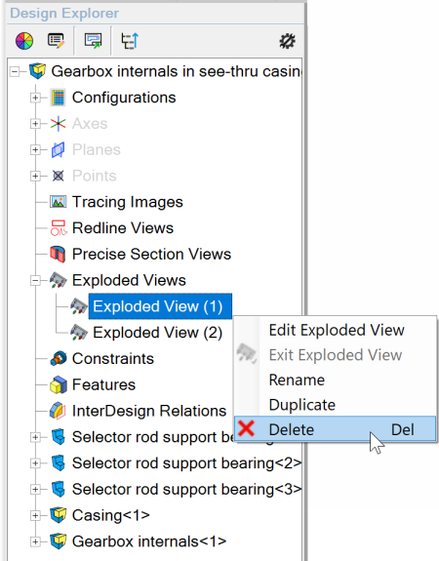The image size is (439, 561).
Task: Click the Redline Views icon
Action: pos(59,228)
